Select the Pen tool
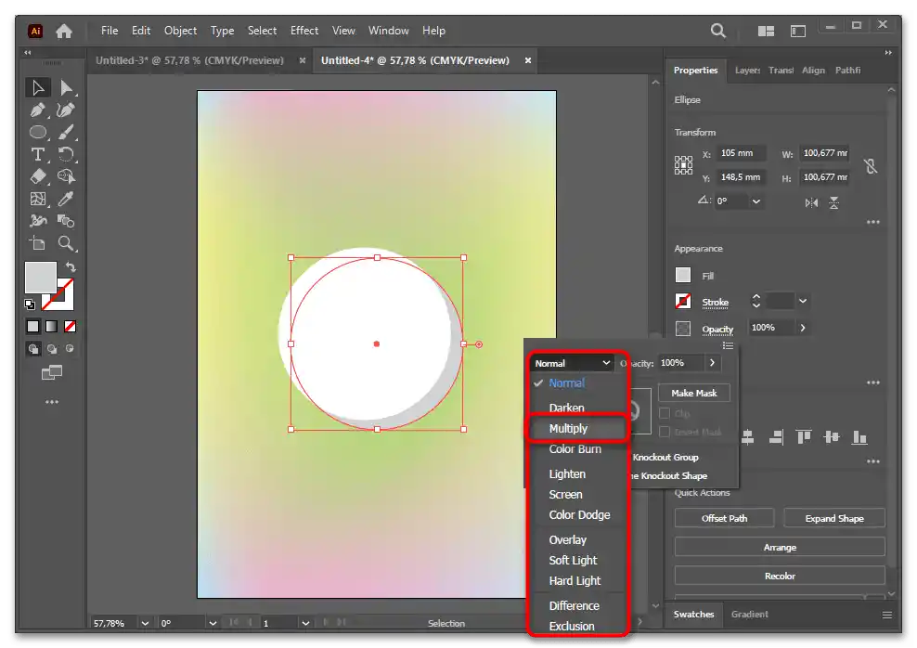917x648 pixels. click(38, 110)
